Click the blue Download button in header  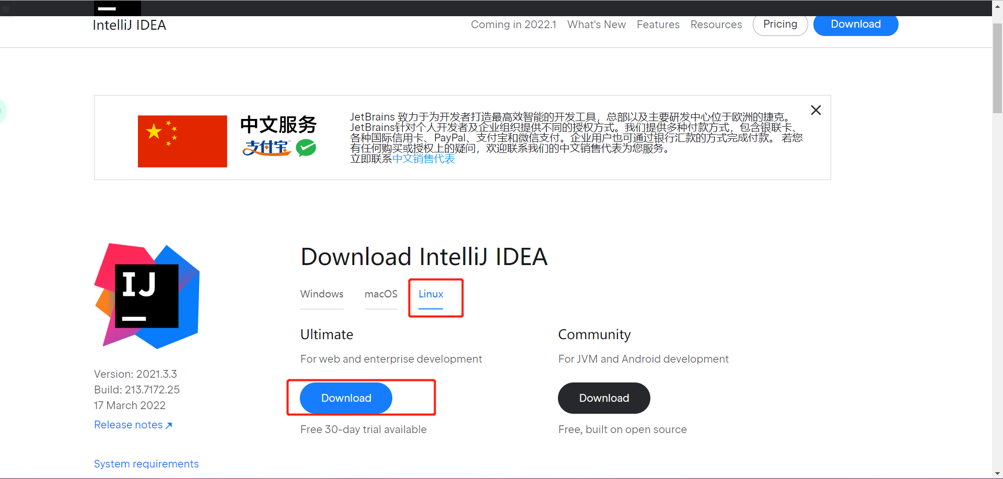point(856,24)
